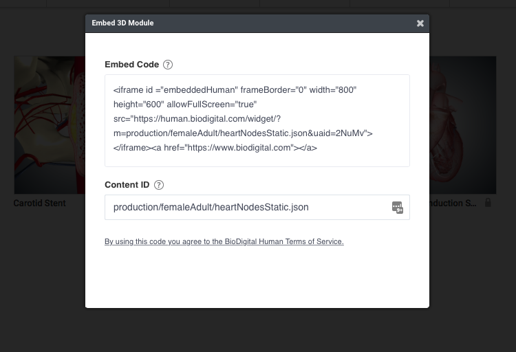
Task: Click the Embed Code heading label
Action: tap(131, 65)
